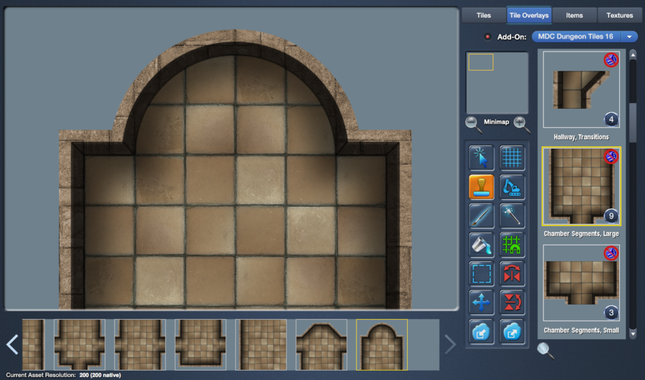Choose the rectangular marquee selection tool
645x380 pixels.
[x=481, y=274]
